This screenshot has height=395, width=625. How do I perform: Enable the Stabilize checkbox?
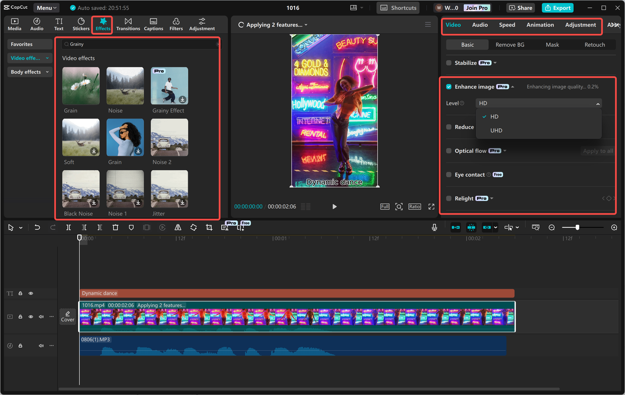(449, 63)
